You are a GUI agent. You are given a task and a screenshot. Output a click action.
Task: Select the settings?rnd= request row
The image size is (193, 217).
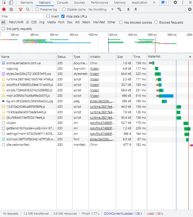coord(97,134)
